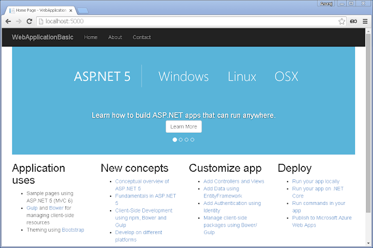The height and width of the screenshot is (248, 373).
Task: Go to Home in navbar
Action: [91, 37]
